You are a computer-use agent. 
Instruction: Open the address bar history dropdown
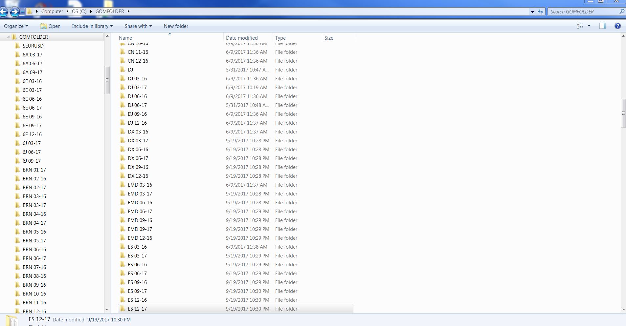532,12
